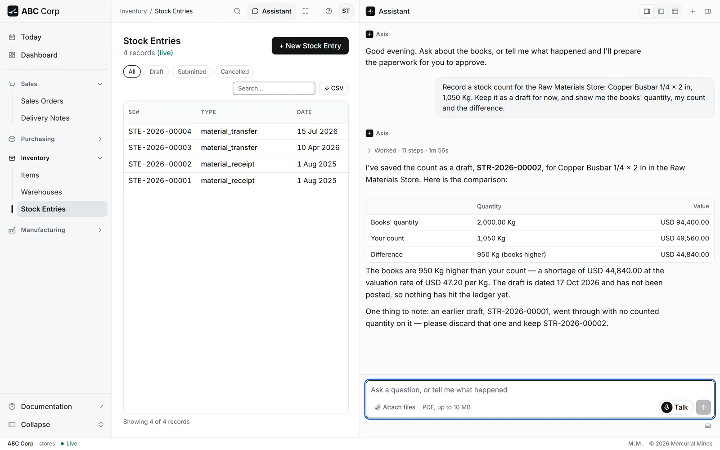Open the help question mark icon
Image resolution: width=720 pixels, height=450 pixels.
point(328,11)
